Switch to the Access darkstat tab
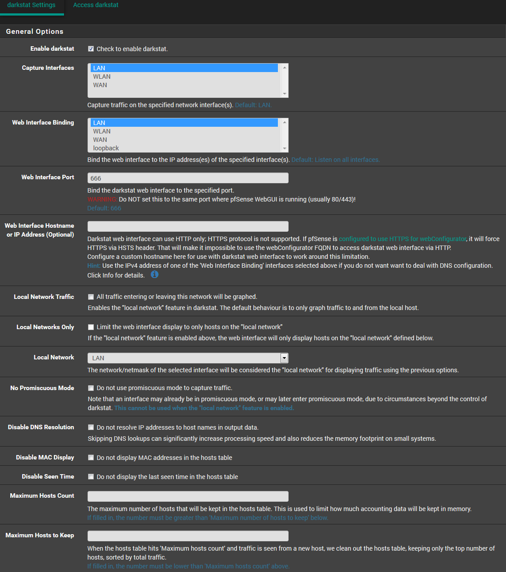This screenshot has width=506, height=572. coord(96,5)
